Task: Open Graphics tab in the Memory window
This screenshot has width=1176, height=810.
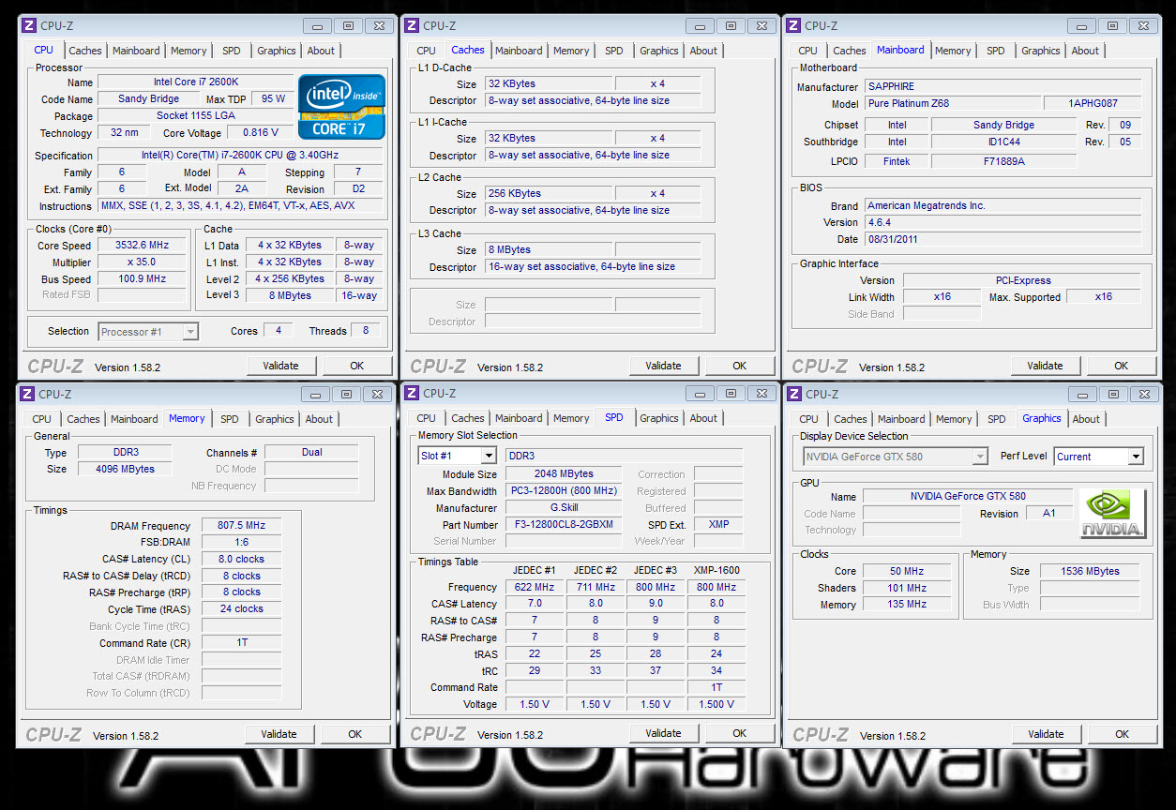Action: tap(275, 419)
